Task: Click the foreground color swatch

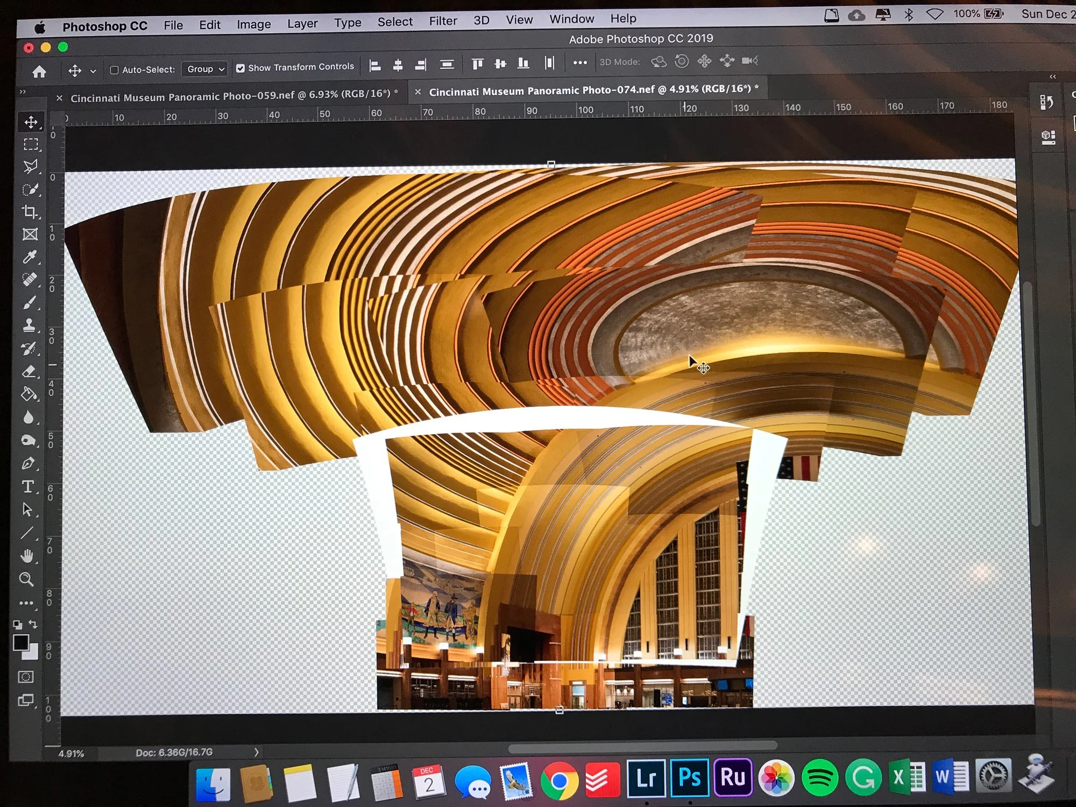Action: click(21, 642)
